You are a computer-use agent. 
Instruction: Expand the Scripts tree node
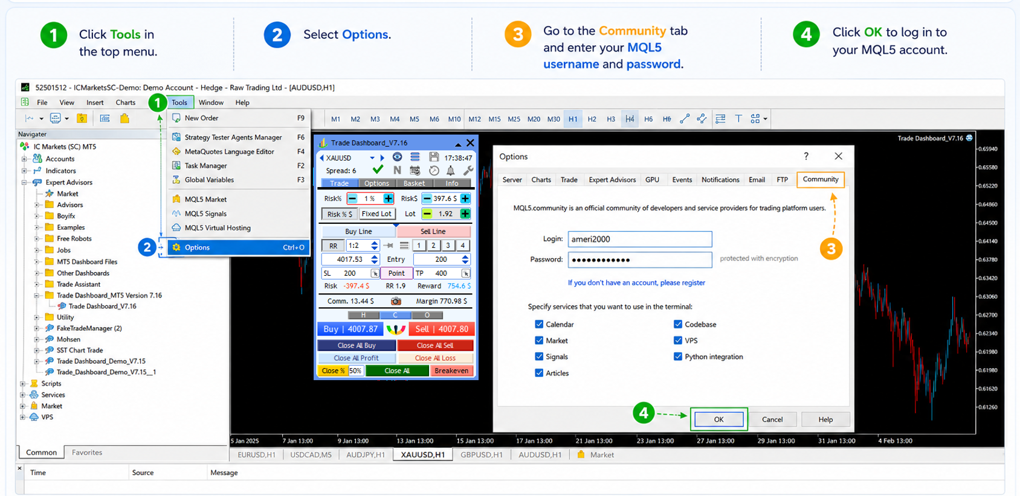[x=23, y=384]
